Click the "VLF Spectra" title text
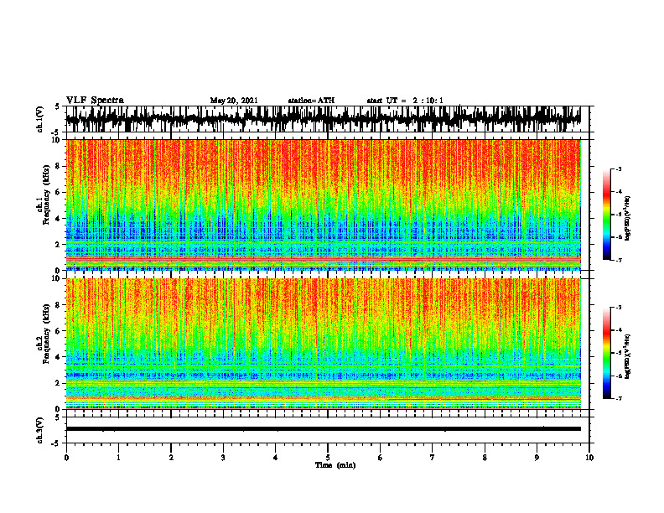The height and width of the screenshot is (513, 664). pos(95,101)
